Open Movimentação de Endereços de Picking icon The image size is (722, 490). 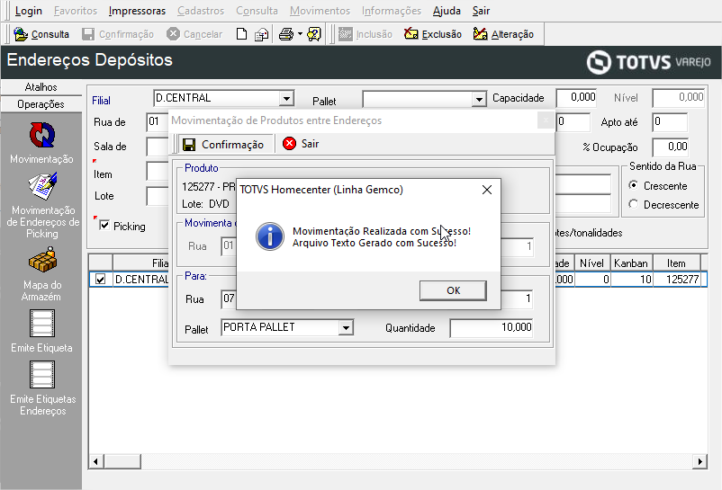pyautogui.click(x=42, y=186)
